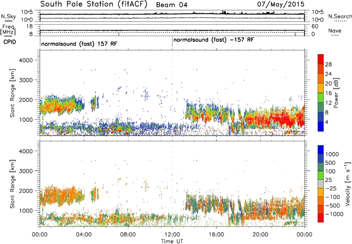Select the 'Time UT' axis title
The height and width of the screenshot is (244, 352).
pyautogui.click(x=172, y=241)
